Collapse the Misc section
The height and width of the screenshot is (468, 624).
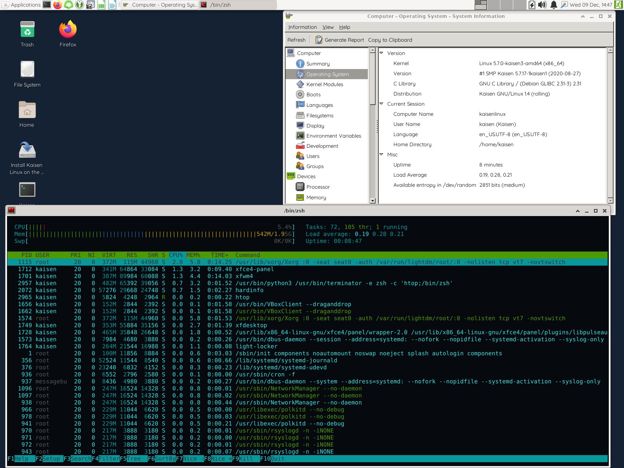(381, 154)
